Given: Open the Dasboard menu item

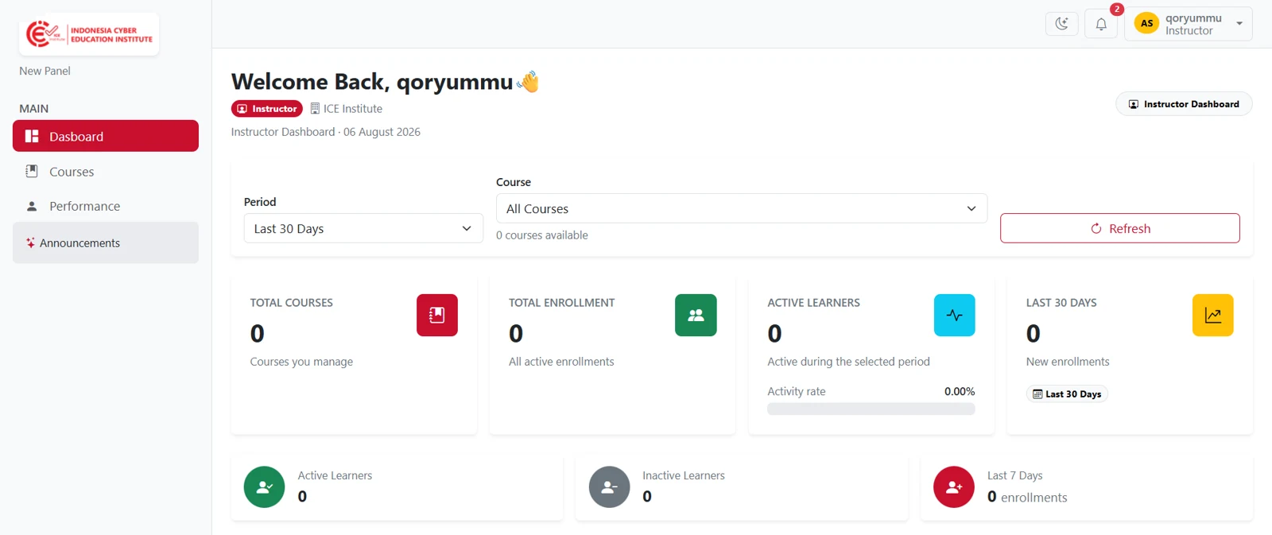Looking at the screenshot, I should point(106,136).
